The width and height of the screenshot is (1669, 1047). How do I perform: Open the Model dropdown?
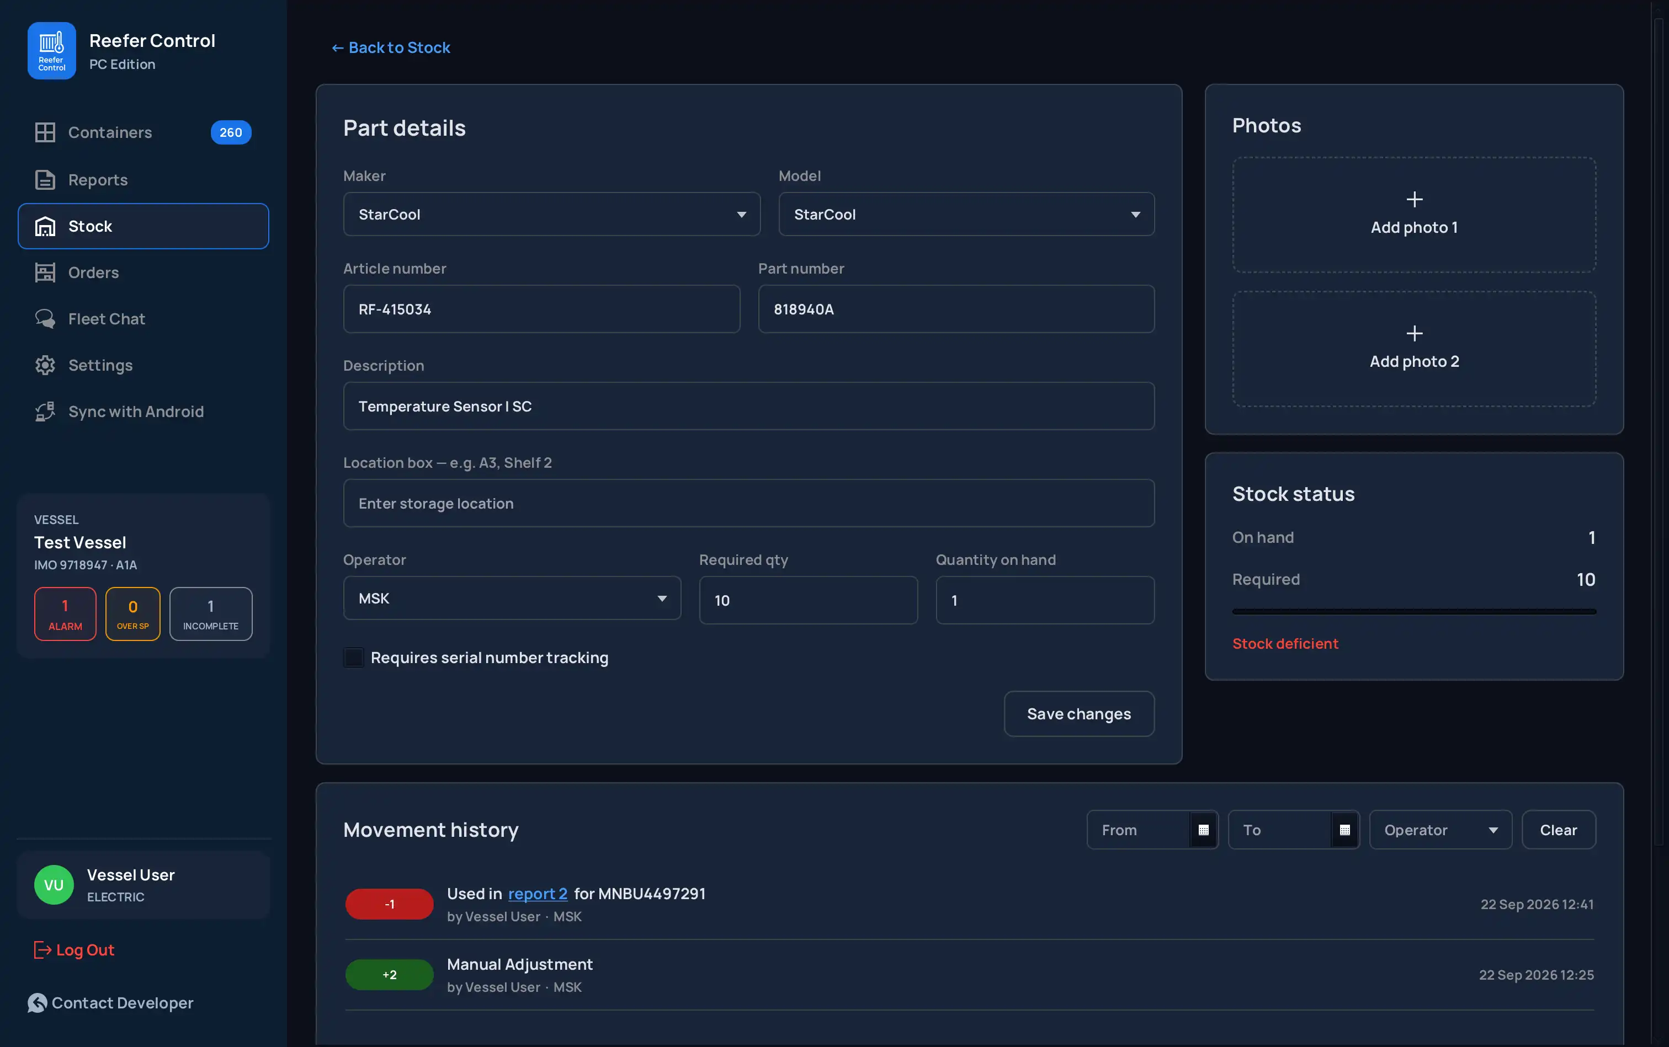966,214
